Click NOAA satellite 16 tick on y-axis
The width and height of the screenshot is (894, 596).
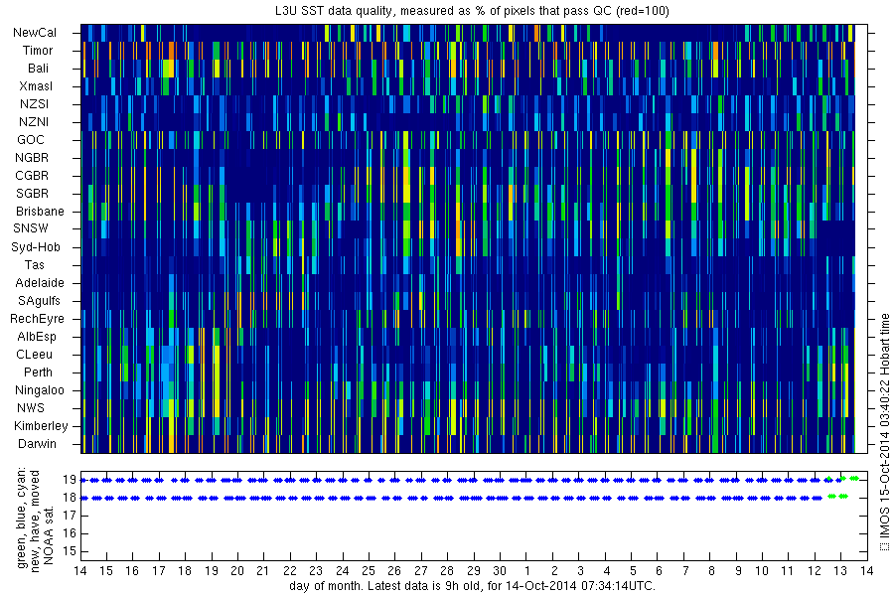tap(70, 533)
